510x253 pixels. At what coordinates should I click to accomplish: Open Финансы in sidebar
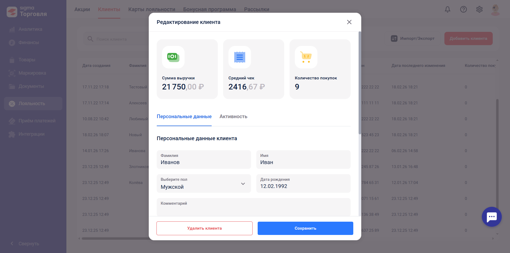pyautogui.click(x=29, y=42)
